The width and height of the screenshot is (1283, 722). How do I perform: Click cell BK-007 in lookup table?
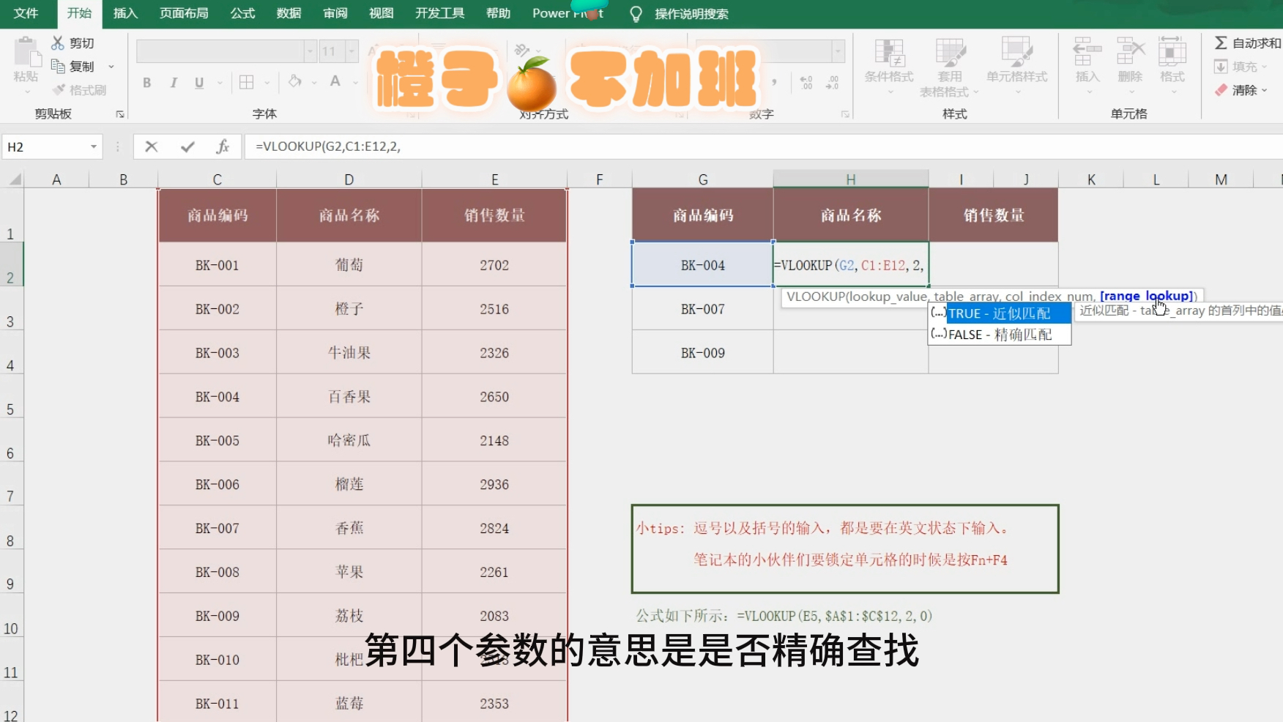coord(702,308)
